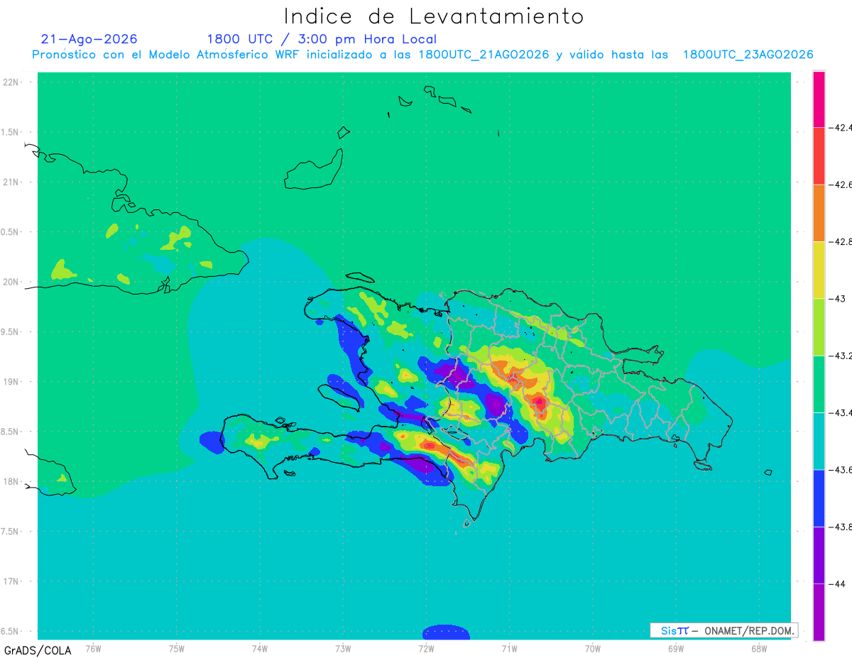Click the '76W' longitude label
The height and width of the screenshot is (658, 852).
(x=93, y=647)
